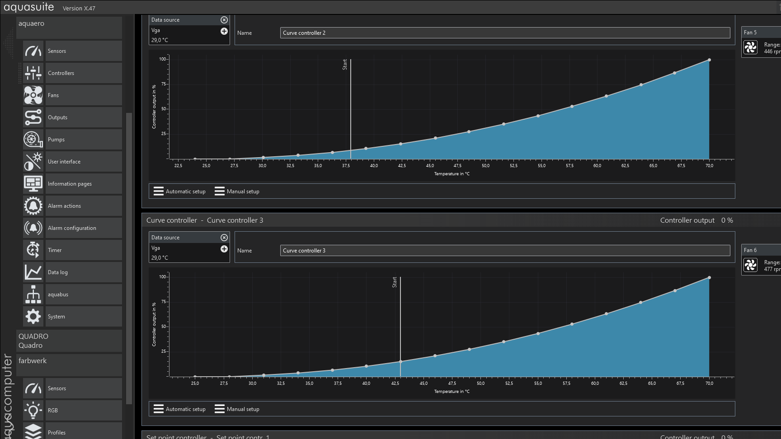Screen dimensions: 781x439
Task: Click the Vga data source in controller 3
Action: coord(155,248)
